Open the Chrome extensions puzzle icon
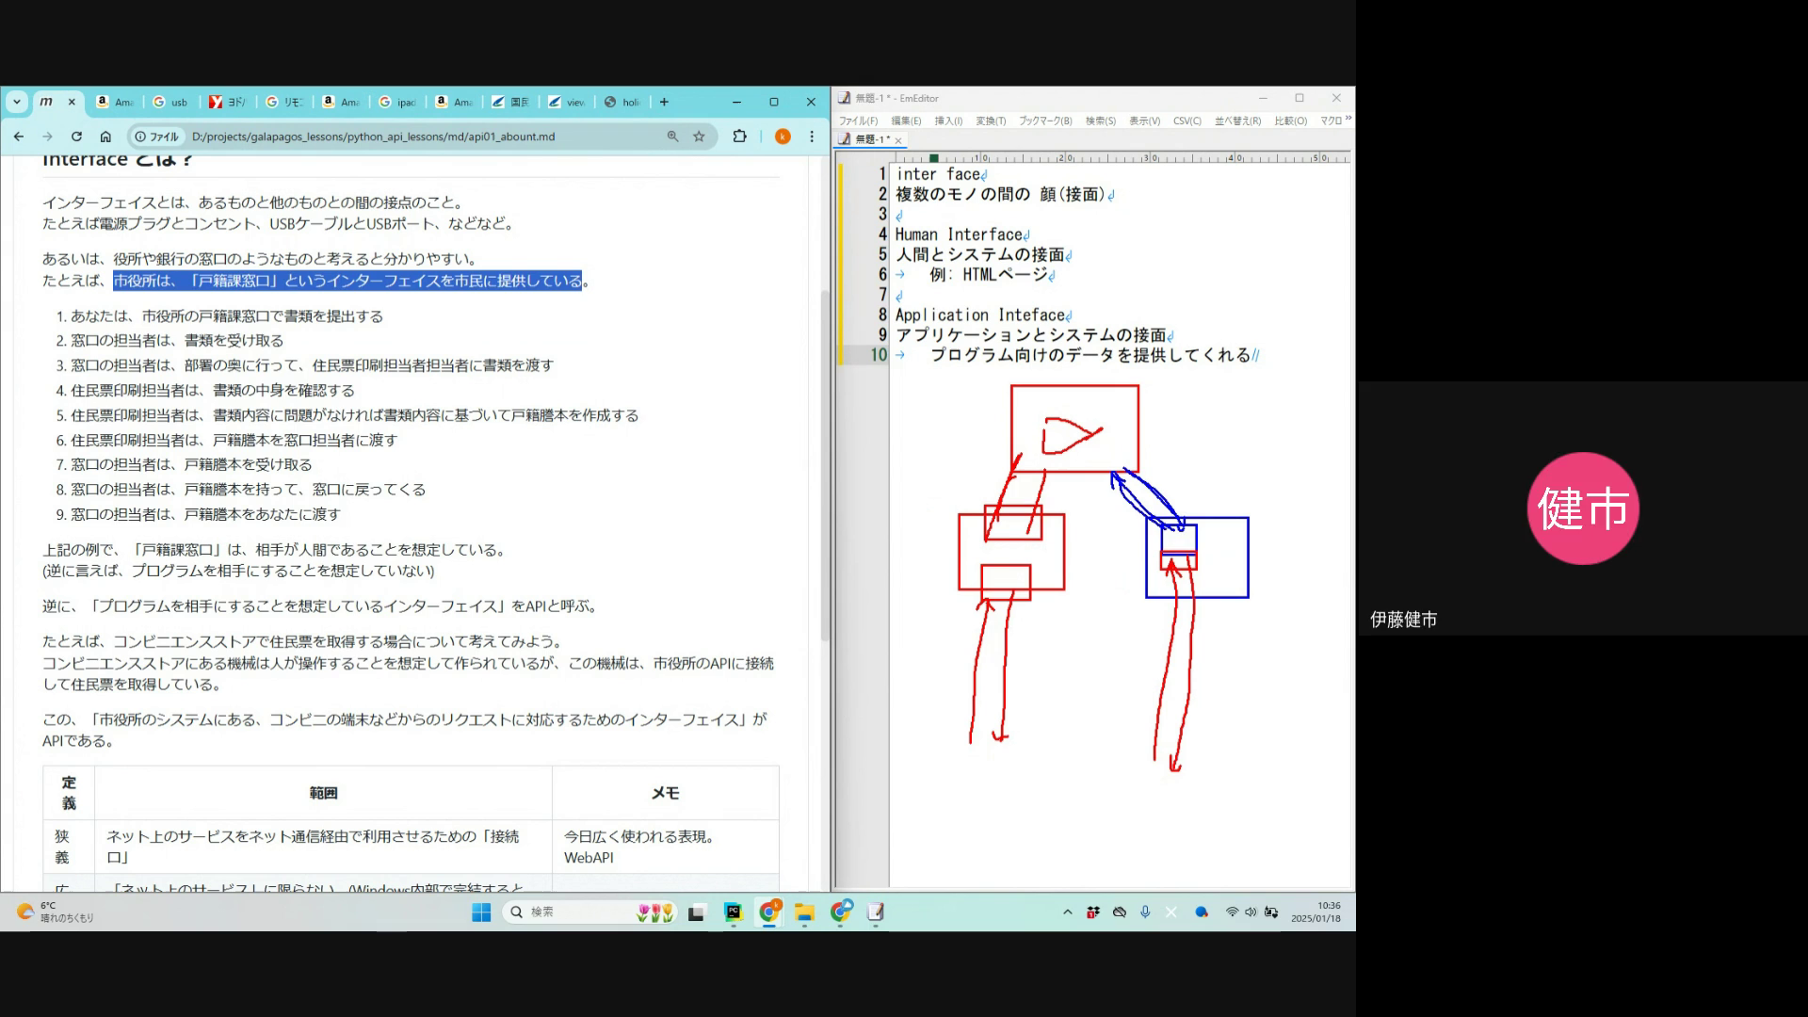This screenshot has height=1017, width=1808. click(x=740, y=137)
